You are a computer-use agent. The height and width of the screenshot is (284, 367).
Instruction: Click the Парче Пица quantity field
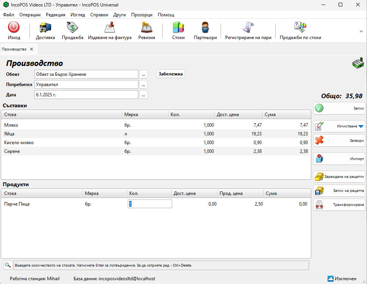click(150, 204)
